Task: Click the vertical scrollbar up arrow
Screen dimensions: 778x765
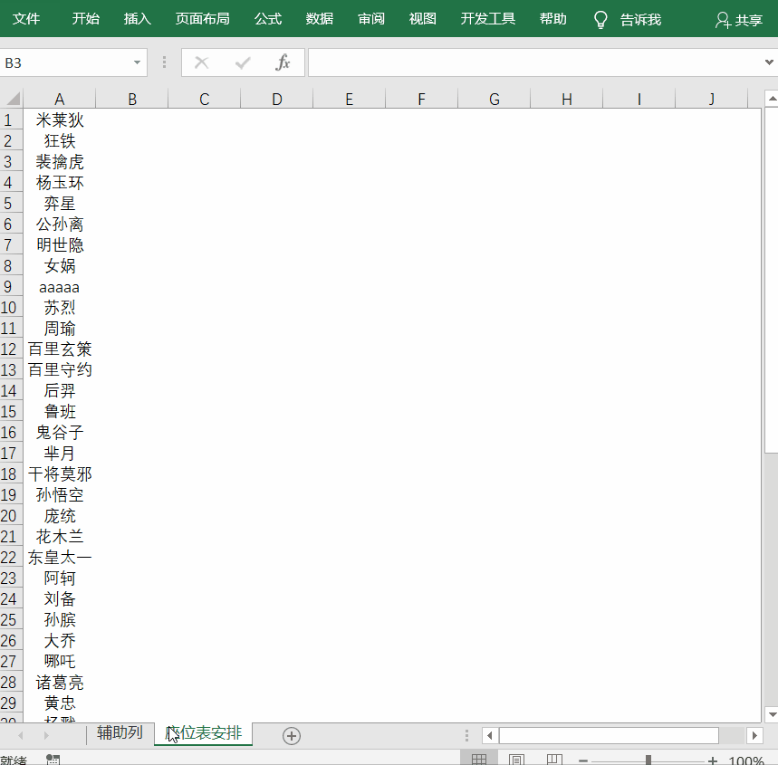Action: [772, 99]
